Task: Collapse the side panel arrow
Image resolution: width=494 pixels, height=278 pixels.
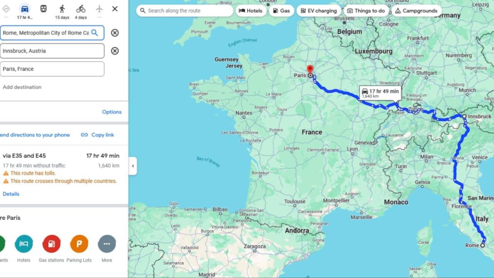Action: click(x=133, y=166)
